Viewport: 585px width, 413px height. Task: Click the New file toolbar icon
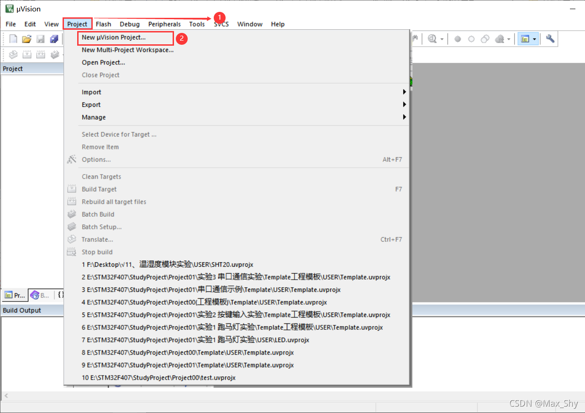[x=13, y=39]
